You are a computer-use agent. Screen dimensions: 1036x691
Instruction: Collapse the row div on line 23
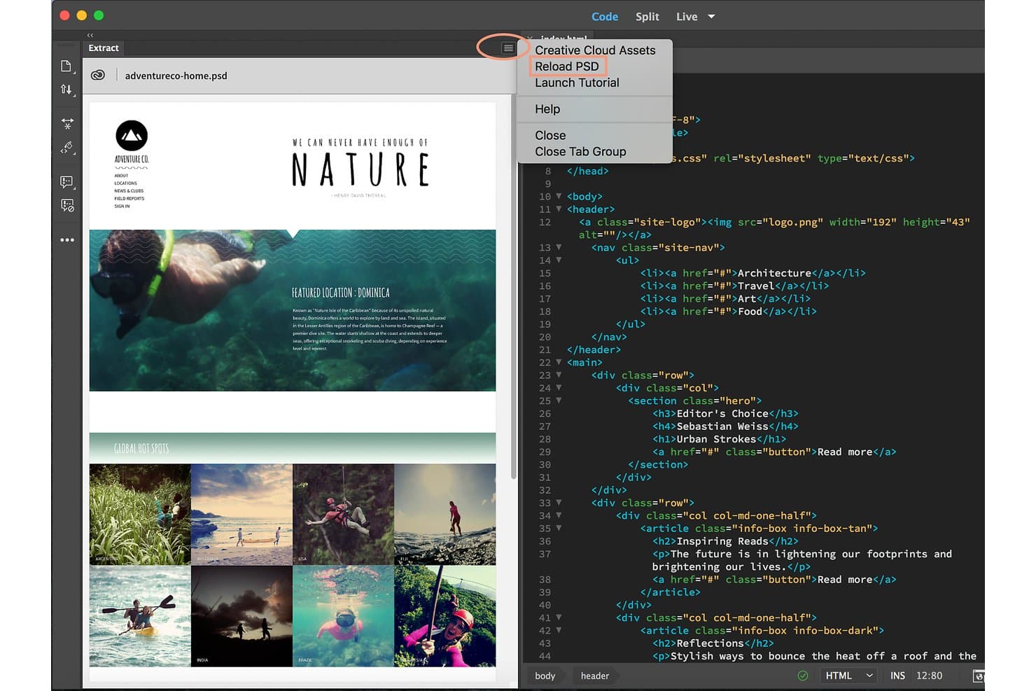pyautogui.click(x=559, y=375)
